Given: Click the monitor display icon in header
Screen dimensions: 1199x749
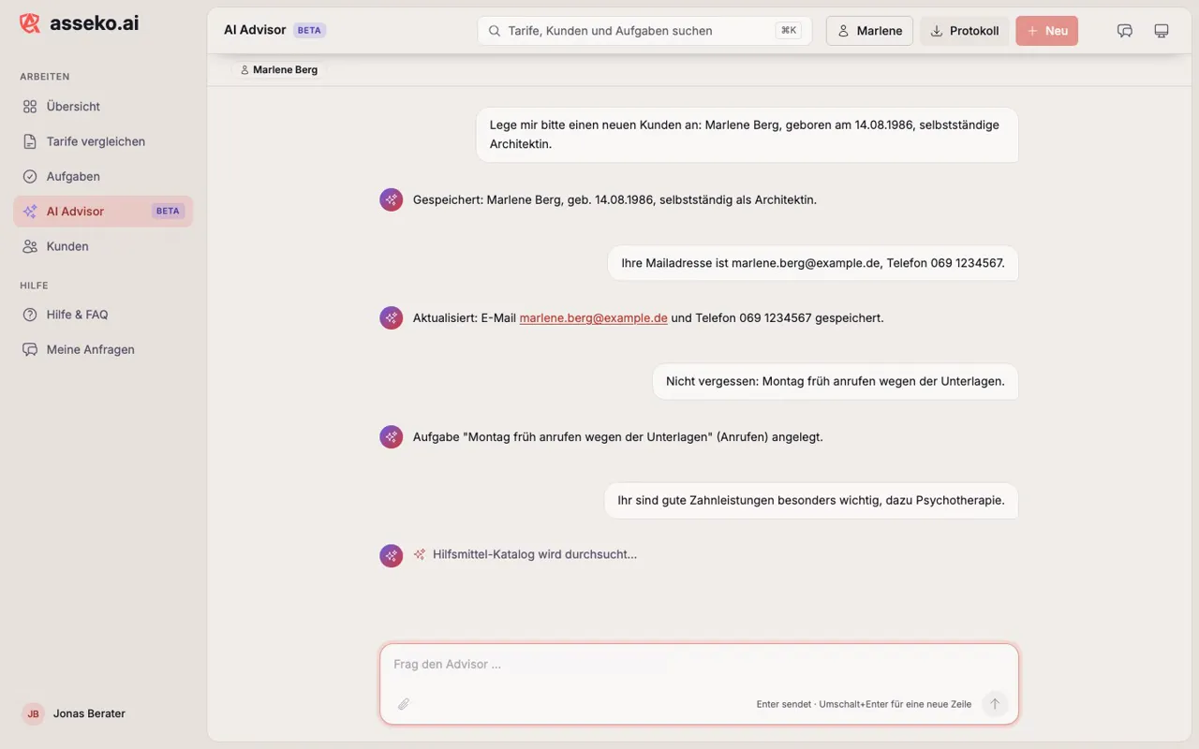Looking at the screenshot, I should point(1162,31).
